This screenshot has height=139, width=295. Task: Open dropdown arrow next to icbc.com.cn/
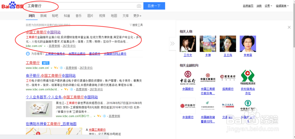tap(45, 46)
